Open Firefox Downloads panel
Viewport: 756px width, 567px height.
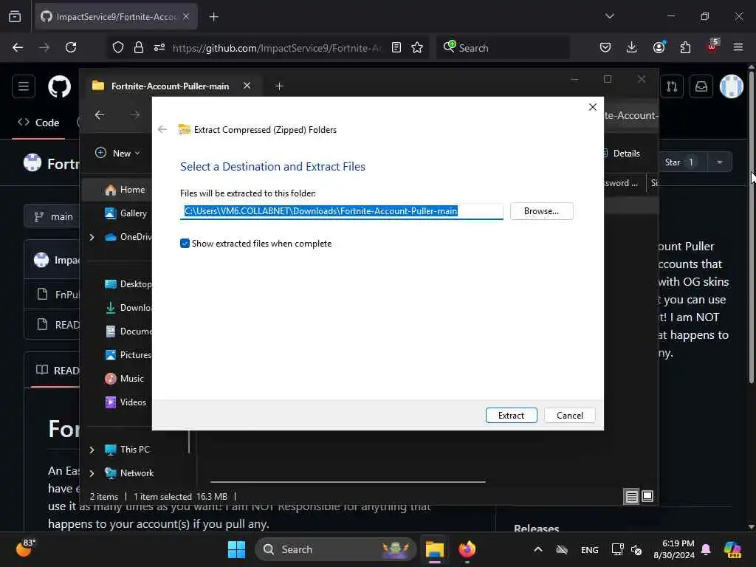tap(632, 47)
